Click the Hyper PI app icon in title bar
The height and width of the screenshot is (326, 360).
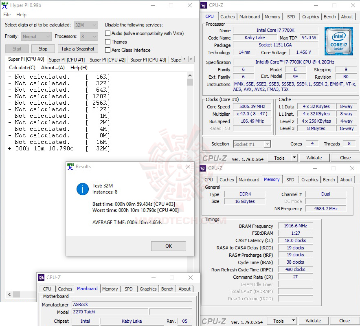(5, 5)
